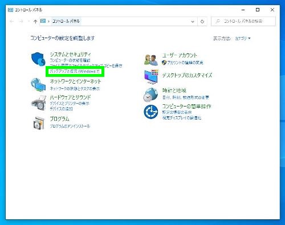Expand the breadcrumb chevron before コントロール パネル
The width and height of the screenshot is (285, 225).
pyautogui.click(x=49, y=21)
